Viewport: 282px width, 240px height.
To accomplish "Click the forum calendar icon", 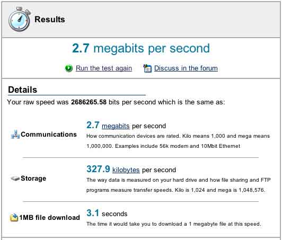I will click(x=147, y=68).
